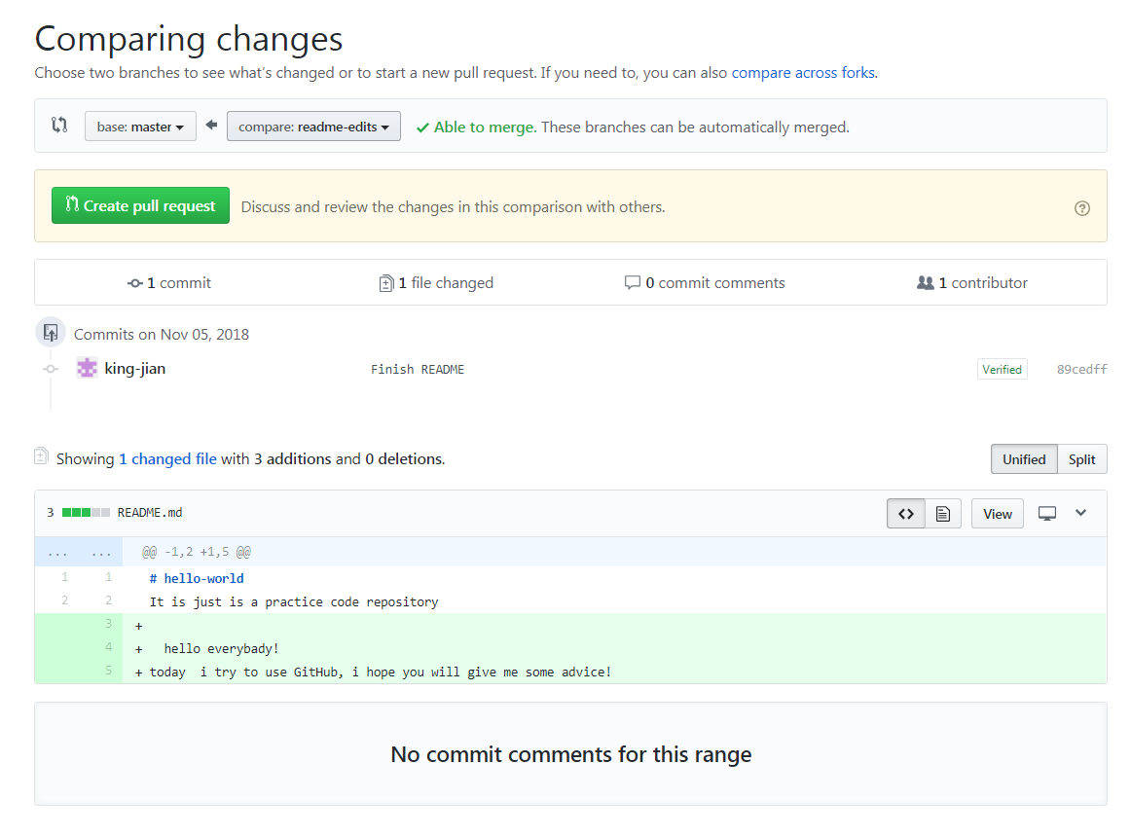Viewport: 1131px width, 836px height.
Task: Open the 1 file changed tab
Action: (x=436, y=283)
